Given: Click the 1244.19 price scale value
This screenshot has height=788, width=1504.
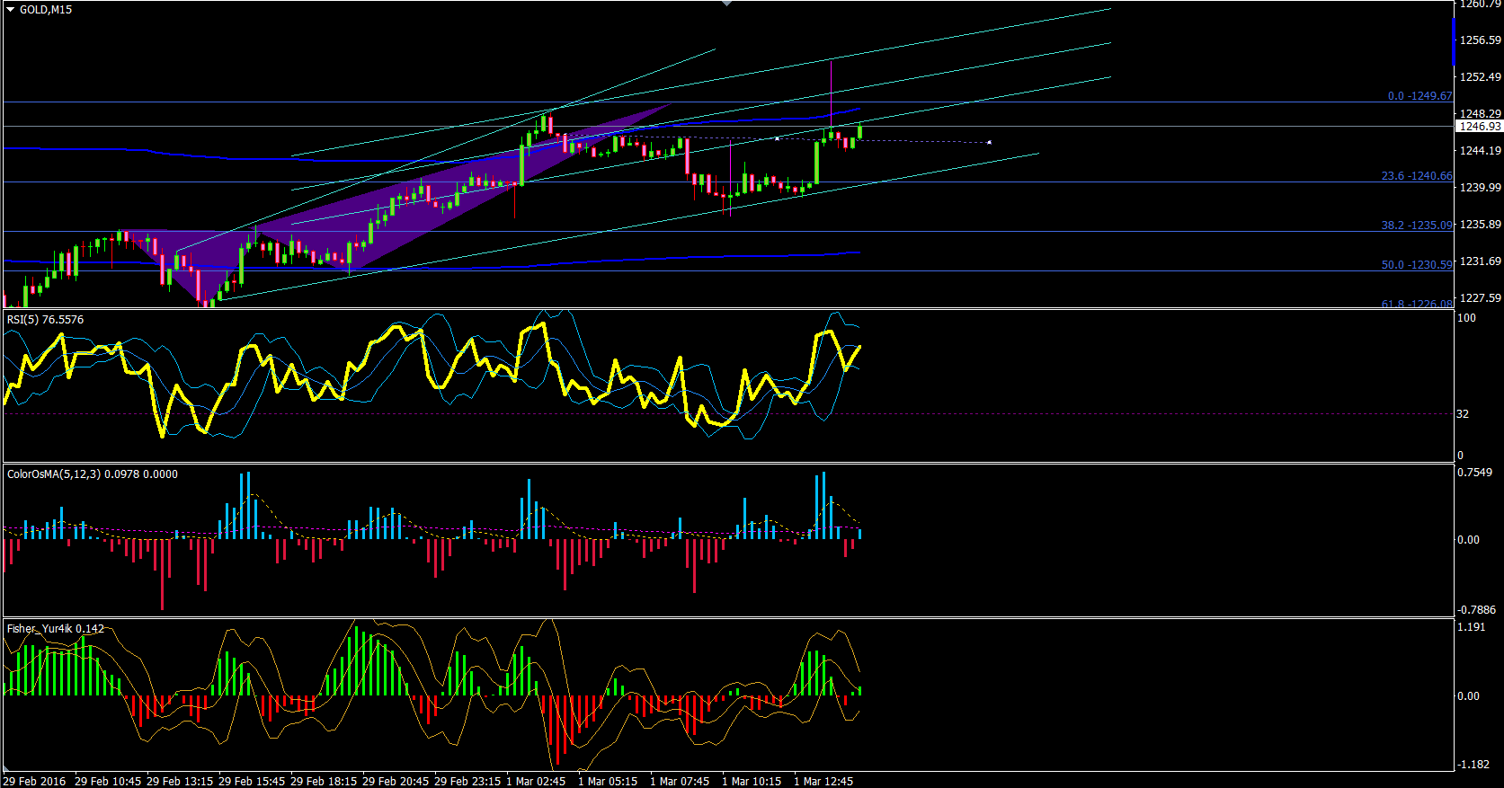Looking at the screenshot, I should [1481, 150].
